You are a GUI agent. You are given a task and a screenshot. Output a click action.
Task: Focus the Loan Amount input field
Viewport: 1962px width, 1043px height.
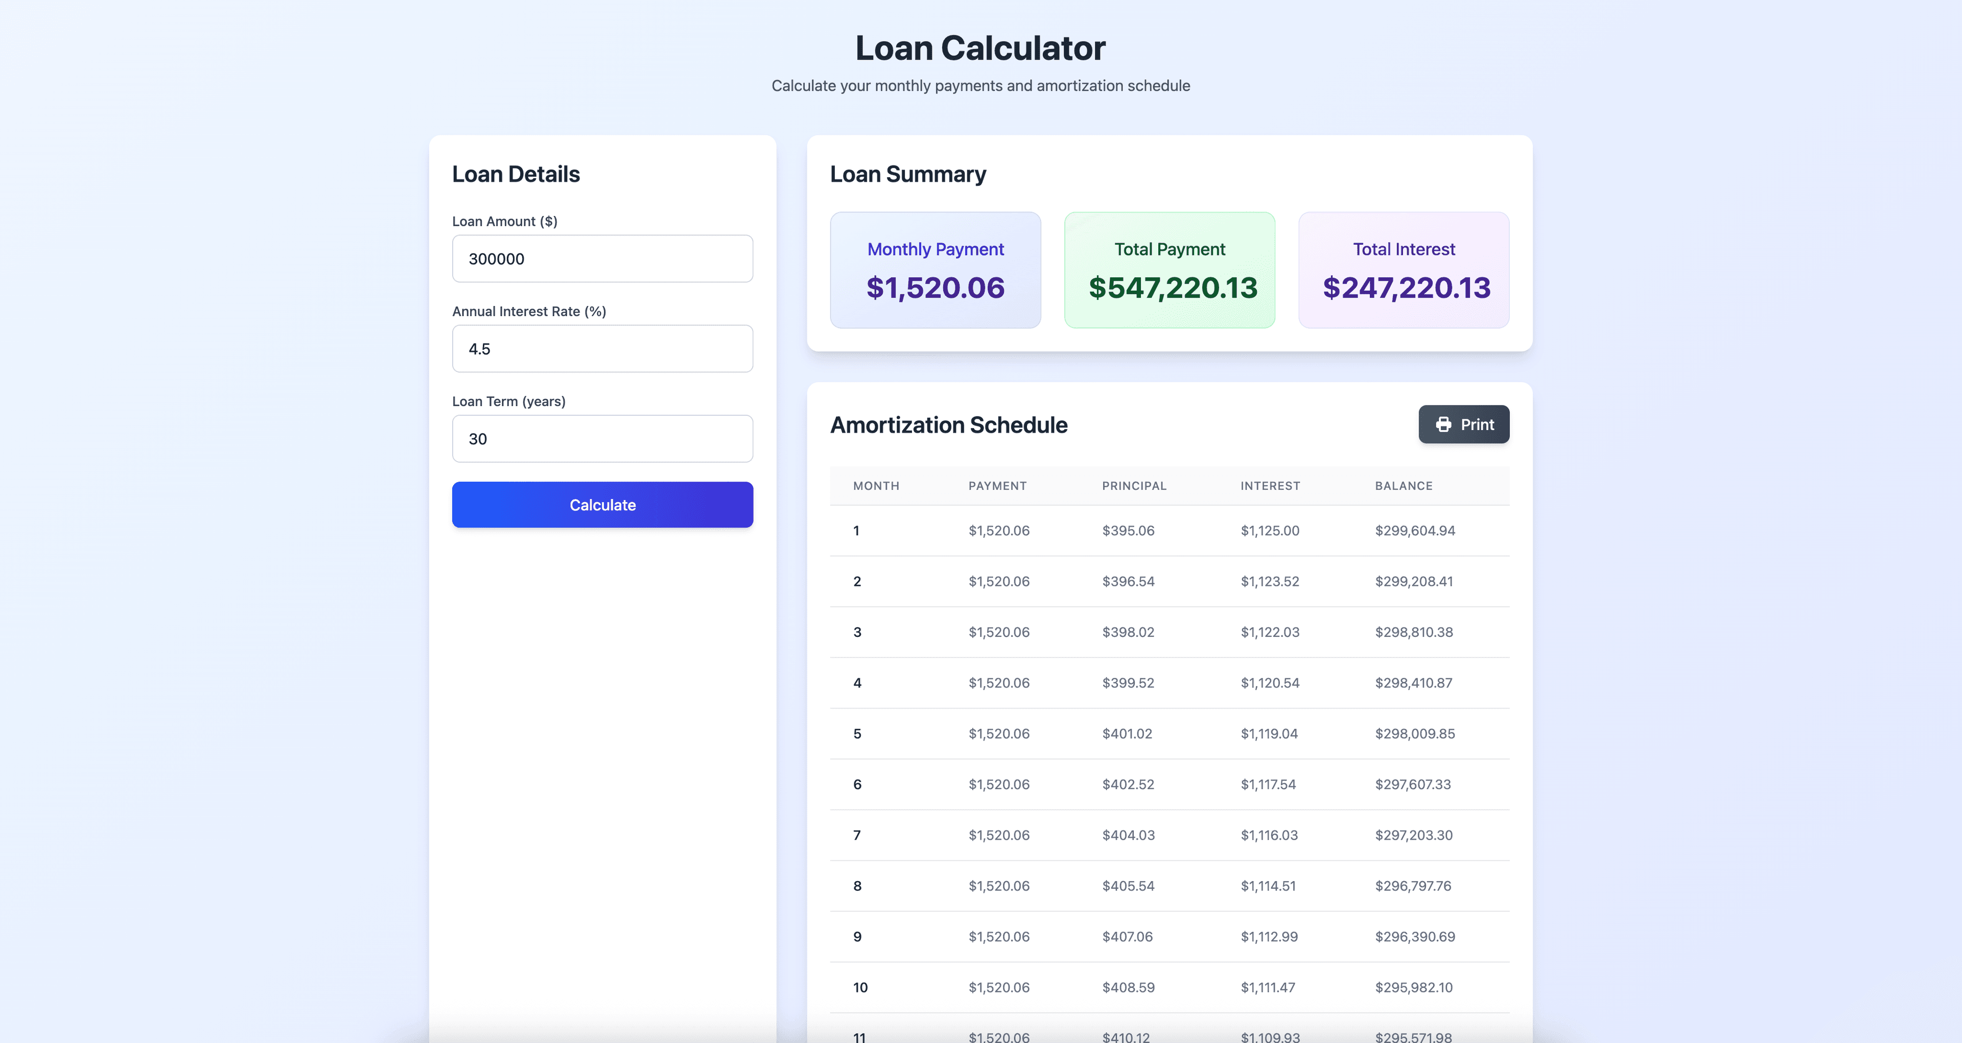[x=602, y=259]
